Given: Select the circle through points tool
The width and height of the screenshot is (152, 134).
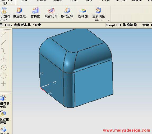Looking at the screenshot, I should point(4,76).
